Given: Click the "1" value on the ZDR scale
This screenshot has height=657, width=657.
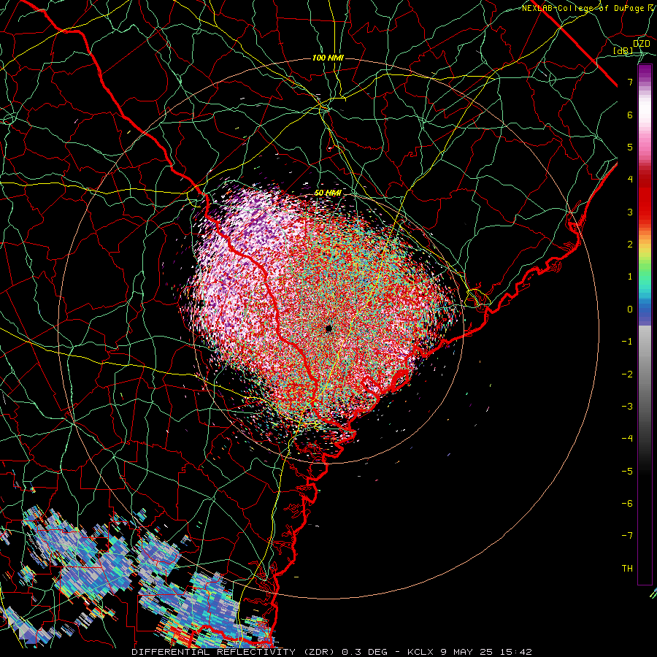Looking at the screenshot, I should (x=630, y=277).
